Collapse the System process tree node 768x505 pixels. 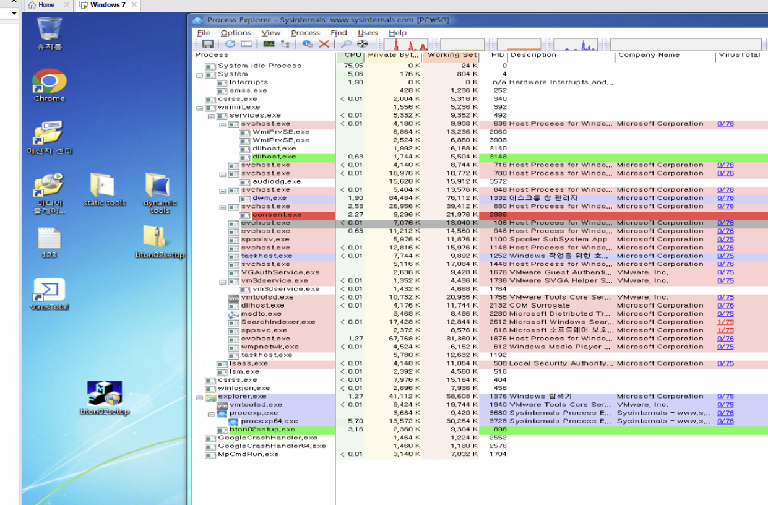click(199, 74)
